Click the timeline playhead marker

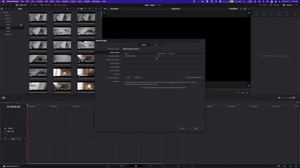tap(27, 105)
